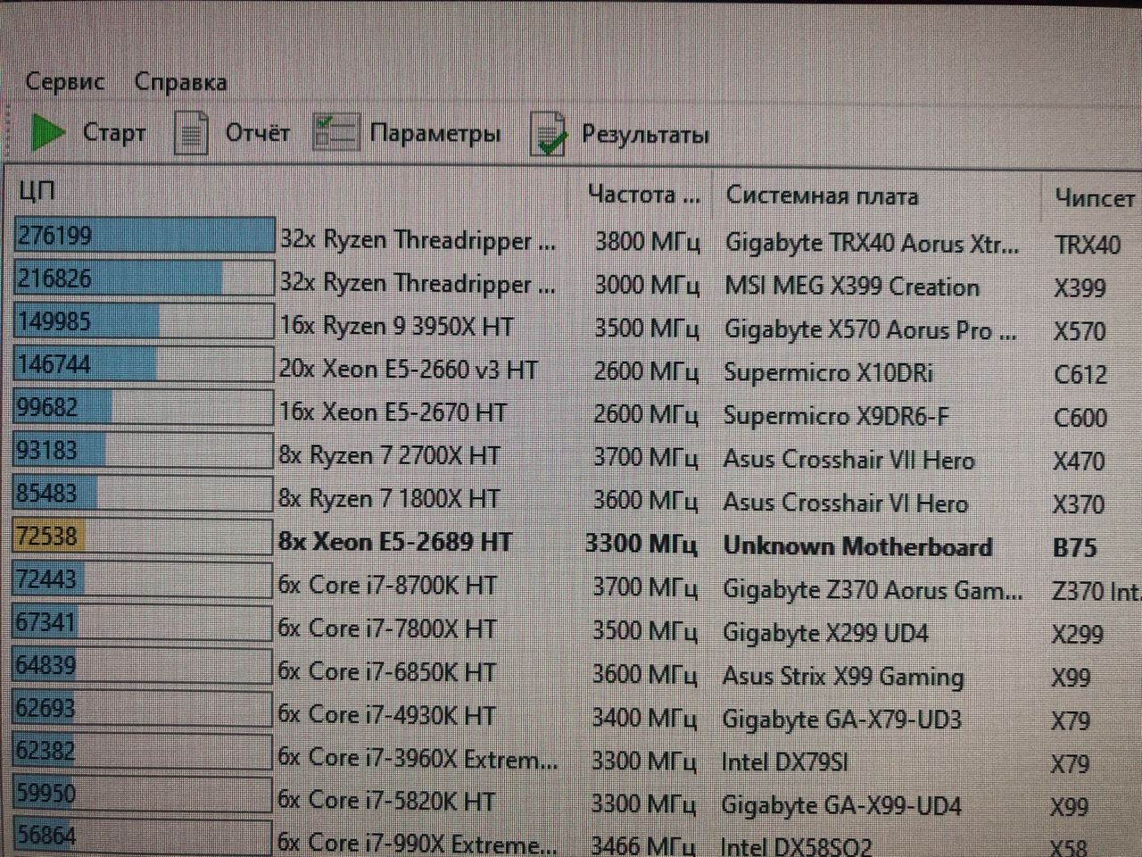
Task: Click MSI MEG X399 Creation cell
Action: pos(852,287)
